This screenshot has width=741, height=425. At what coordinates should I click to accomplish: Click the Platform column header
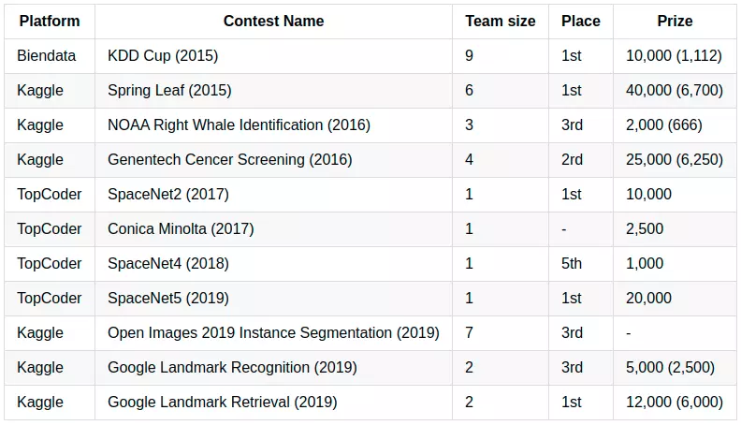click(49, 21)
